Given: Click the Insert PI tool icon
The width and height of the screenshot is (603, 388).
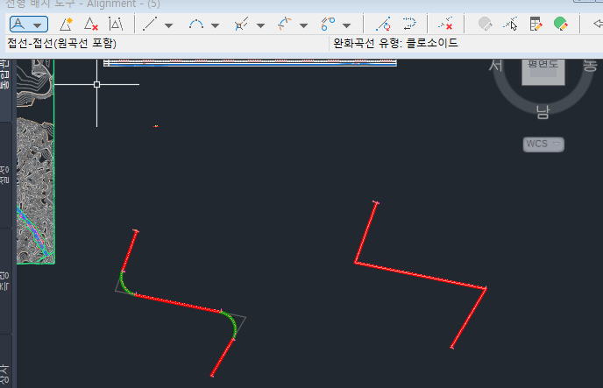Looking at the screenshot, I should click(66, 24).
